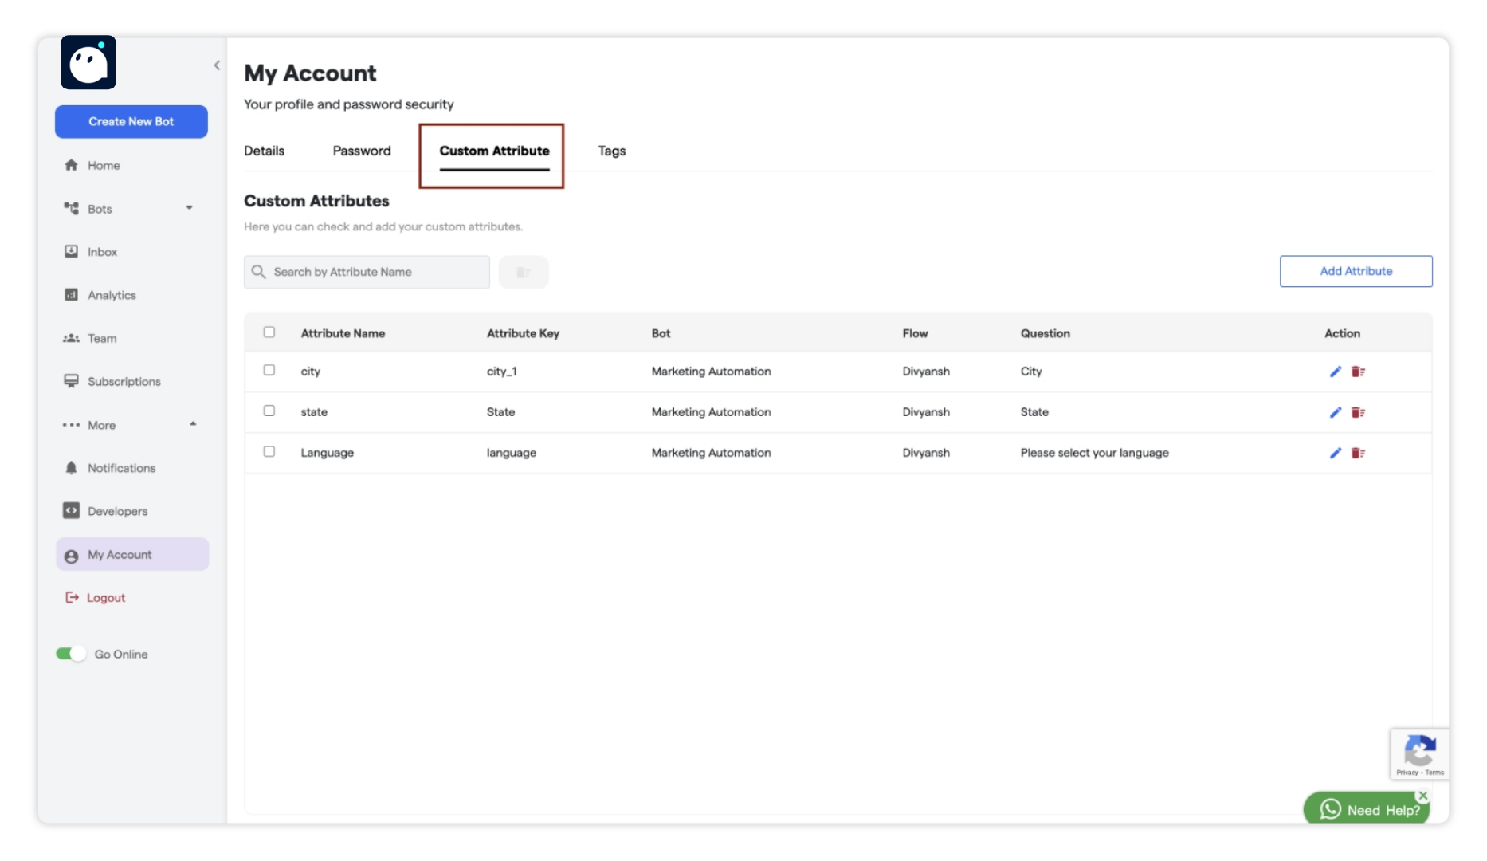Screen dimensions: 1487x861
Task: Select all attributes via header checkbox
Action: click(x=269, y=332)
